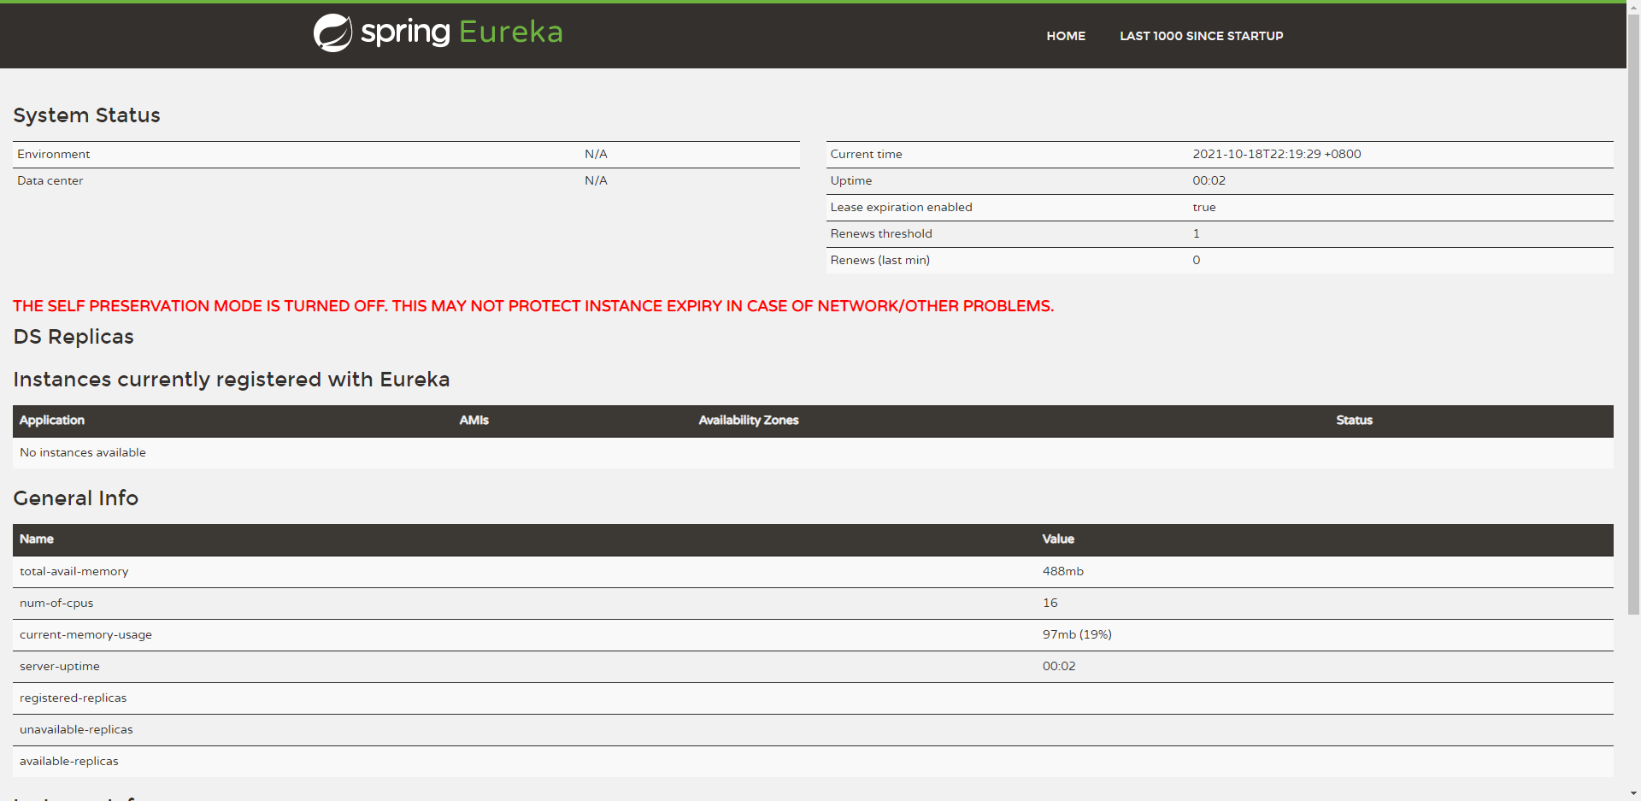1641x801 pixels.
Task: Select the Renews threshold value 1
Action: [1196, 233]
